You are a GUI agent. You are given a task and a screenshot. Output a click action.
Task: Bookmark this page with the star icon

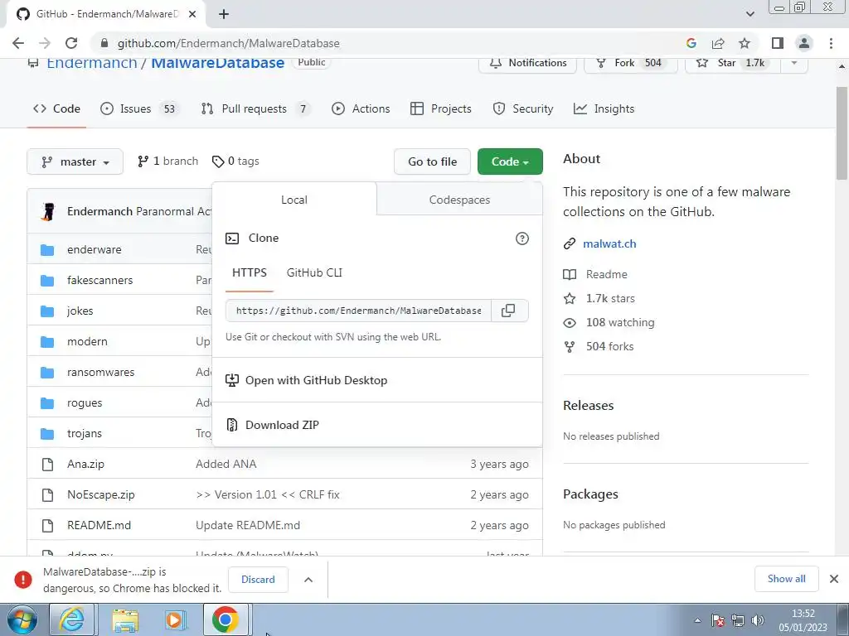click(x=745, y=43)
